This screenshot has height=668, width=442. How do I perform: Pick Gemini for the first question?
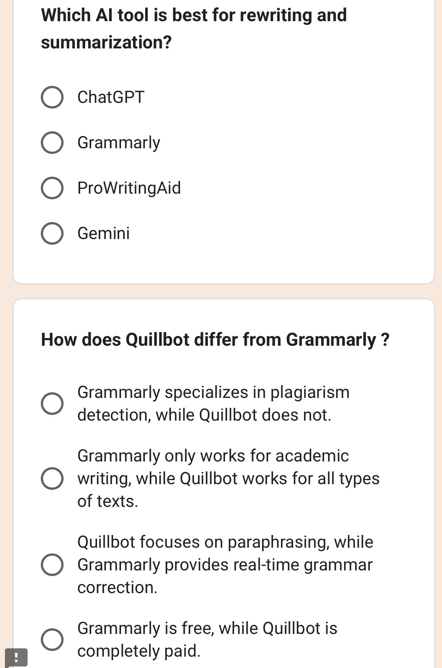(53, 233)
